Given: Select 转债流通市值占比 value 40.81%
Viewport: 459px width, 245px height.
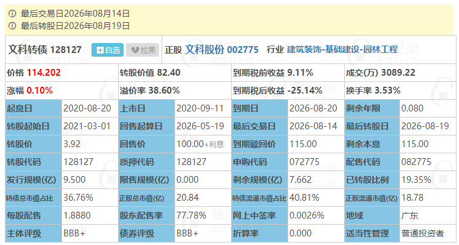Looking at the screenshot, I should pos(304,198).
